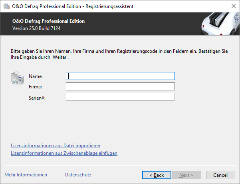This screenshot has width=240, height=184.
Task: Click the 'Name:' label text
Action: pos(36,76)
